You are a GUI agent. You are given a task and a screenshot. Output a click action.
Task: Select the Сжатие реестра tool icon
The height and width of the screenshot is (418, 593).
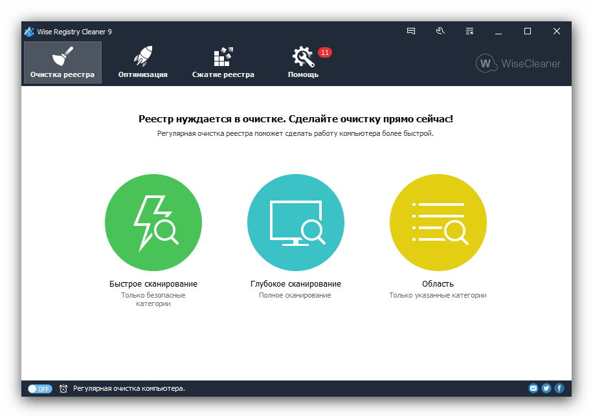point(222,55)
